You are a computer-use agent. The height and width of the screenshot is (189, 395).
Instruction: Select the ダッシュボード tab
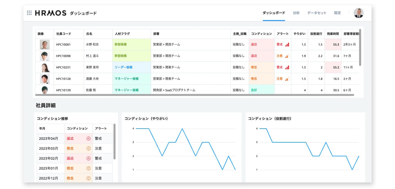[x=274, y=12]
